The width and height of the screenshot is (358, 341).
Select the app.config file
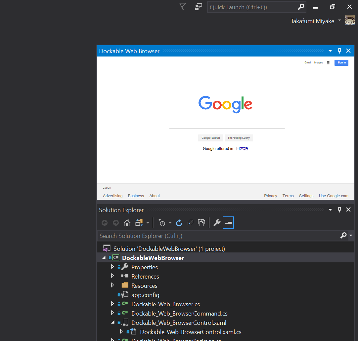click(x=145, y=295)
